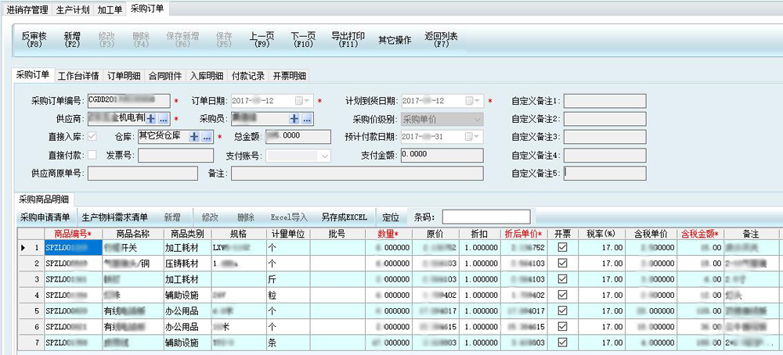Screen dimensions: 783x355
Task: Toggle the 开票 checkbox in row 3
Action: pos(562,278)
